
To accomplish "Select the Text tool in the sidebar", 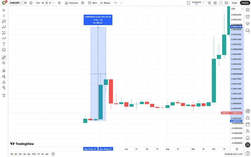I will pos(4,44).
